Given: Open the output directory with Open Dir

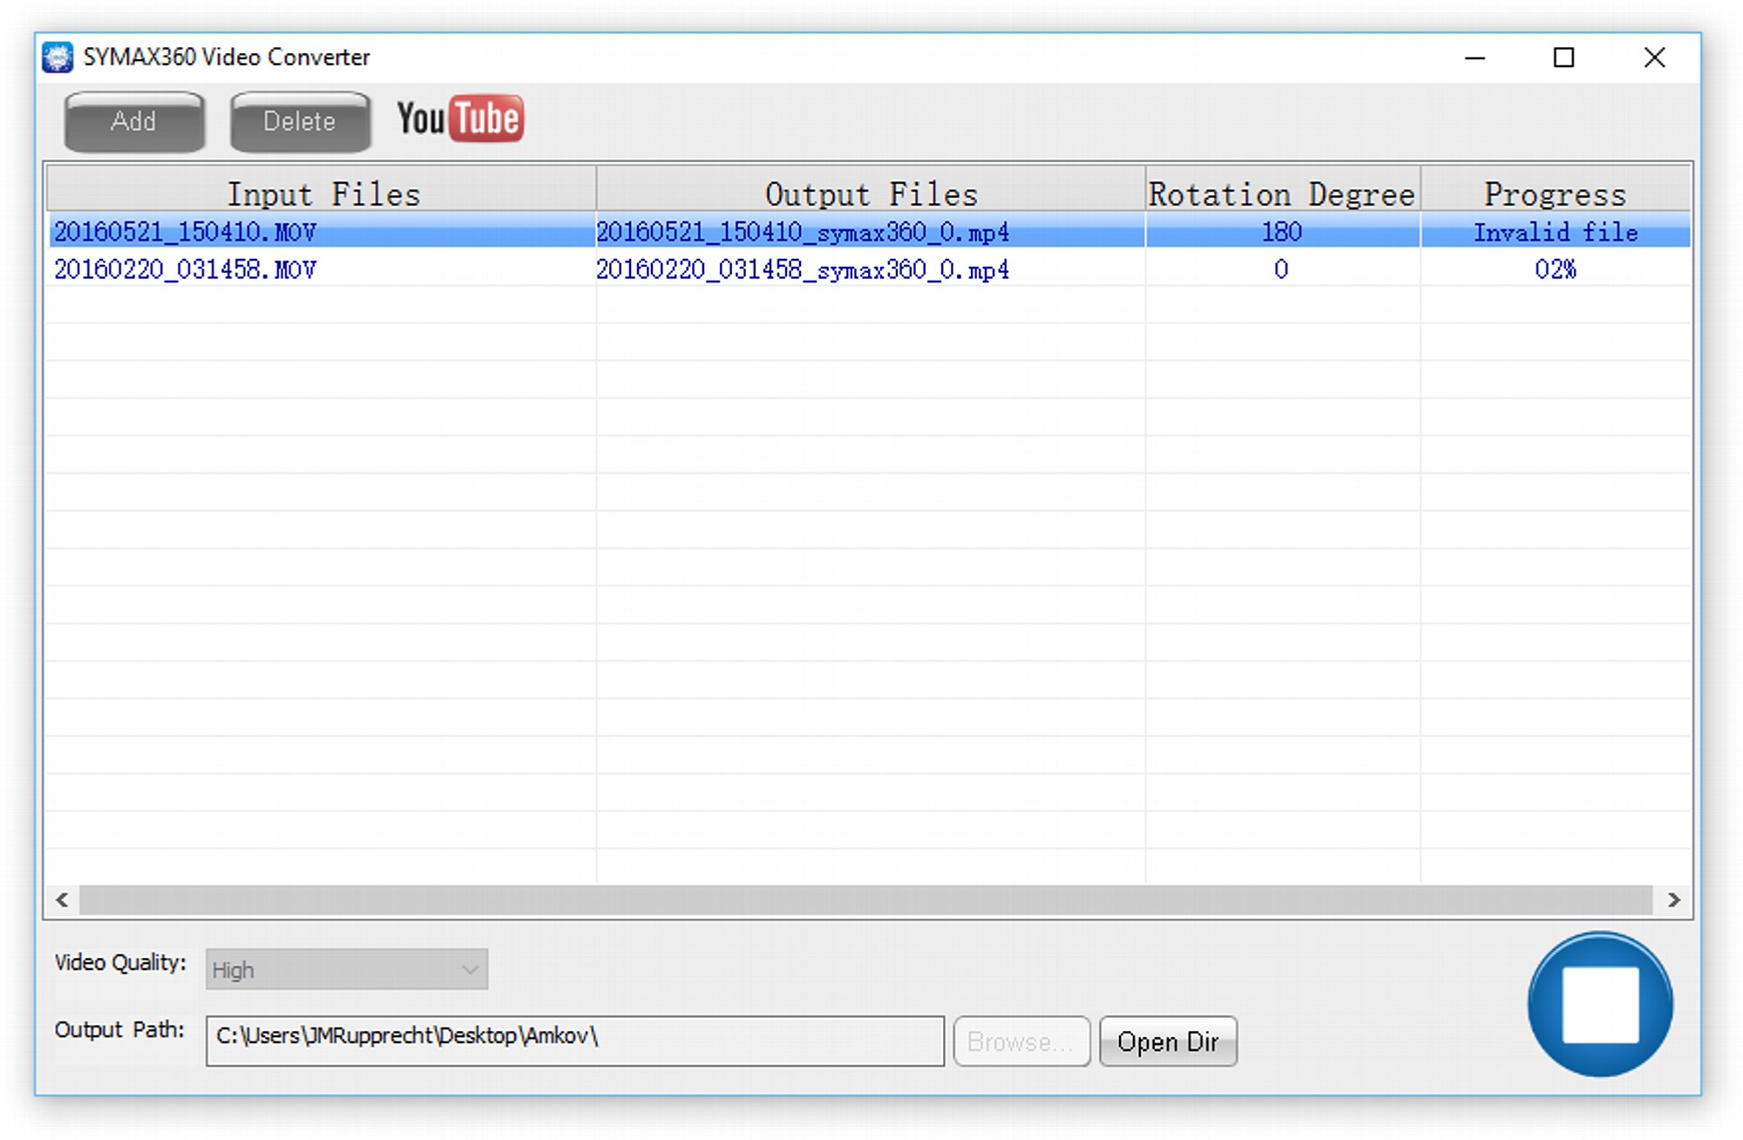Looking at the screenshot, I should click(x=1167, y=1041).
